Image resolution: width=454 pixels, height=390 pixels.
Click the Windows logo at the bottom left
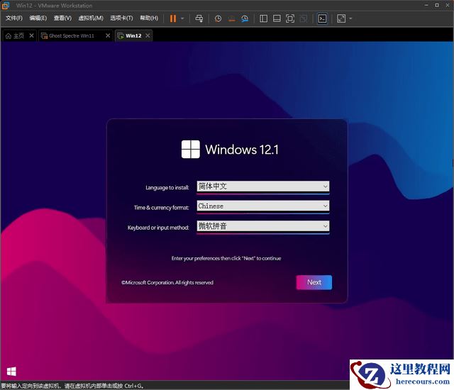(11, 372)
